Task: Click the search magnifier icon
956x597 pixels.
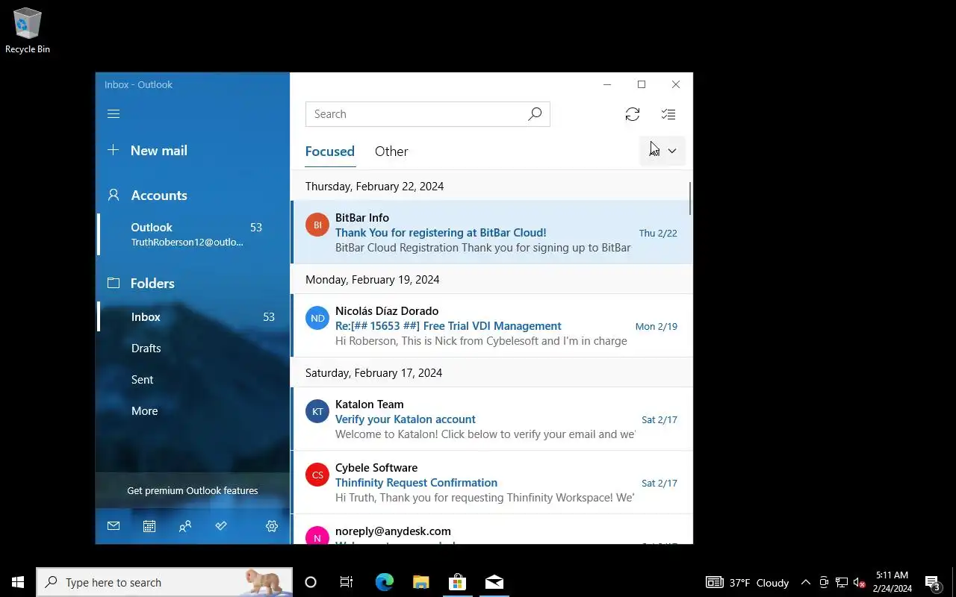Action: [535, 114]
